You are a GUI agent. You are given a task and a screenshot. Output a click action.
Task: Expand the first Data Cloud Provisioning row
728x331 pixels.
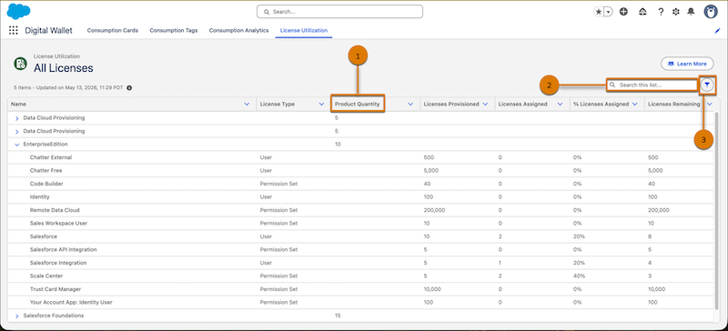coord(16,118)
